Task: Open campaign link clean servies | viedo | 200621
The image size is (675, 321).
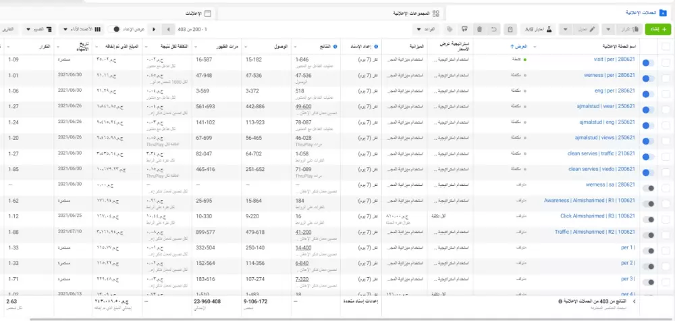Action: click(x=601, y=170)
